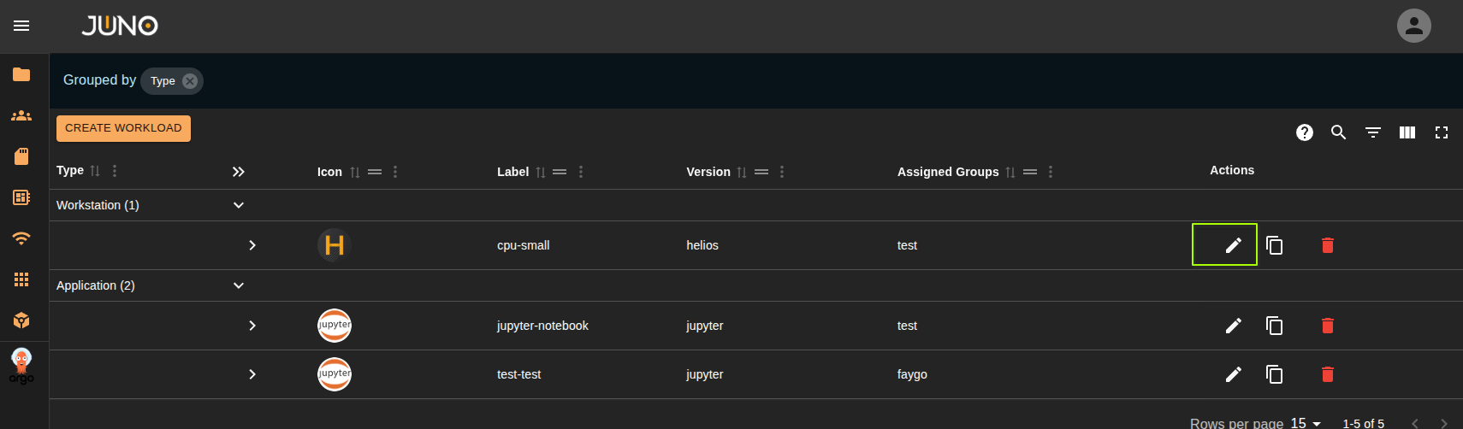Image resolution: width=1463 pixels, height=429 pixels.
Task: Open the Rows per page dropdown
Action: click(x=1306, y=423)
